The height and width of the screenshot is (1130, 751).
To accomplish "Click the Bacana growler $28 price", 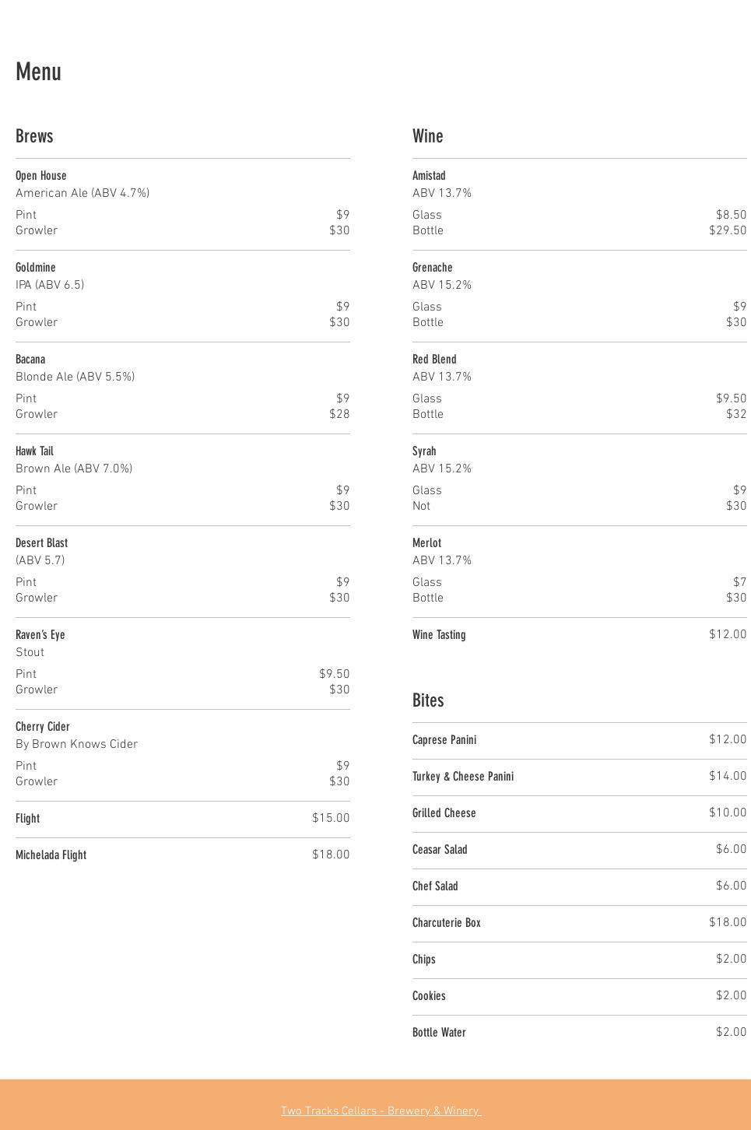I will click(x=339, y=414).
